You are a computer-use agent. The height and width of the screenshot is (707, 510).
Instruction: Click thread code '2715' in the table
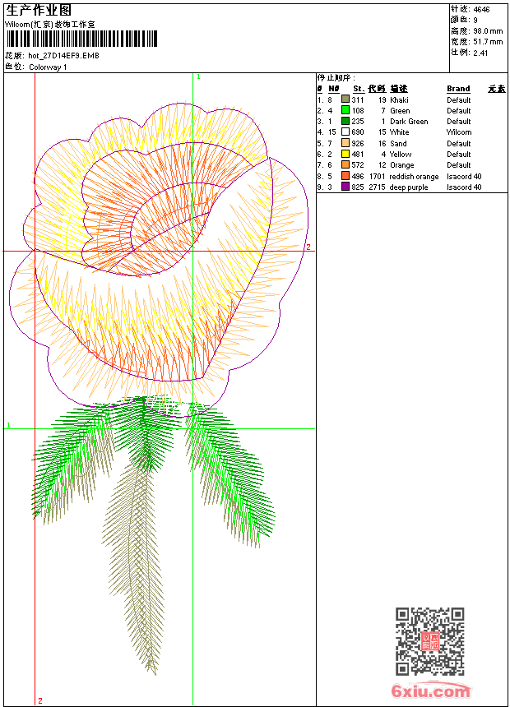[x=378, y=187]
